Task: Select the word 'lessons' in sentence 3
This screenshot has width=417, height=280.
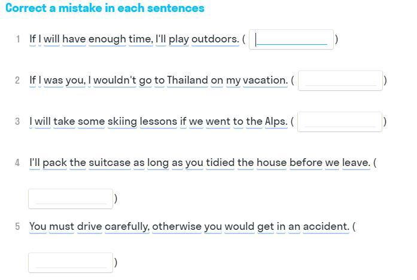Action: (159, 122)
